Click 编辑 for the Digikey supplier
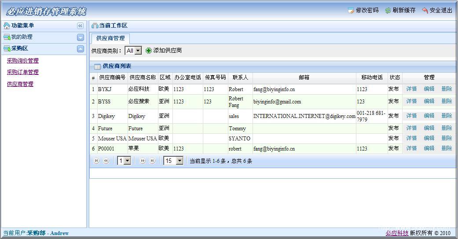This screenshot has height=239, width=458. coord(429,116)
